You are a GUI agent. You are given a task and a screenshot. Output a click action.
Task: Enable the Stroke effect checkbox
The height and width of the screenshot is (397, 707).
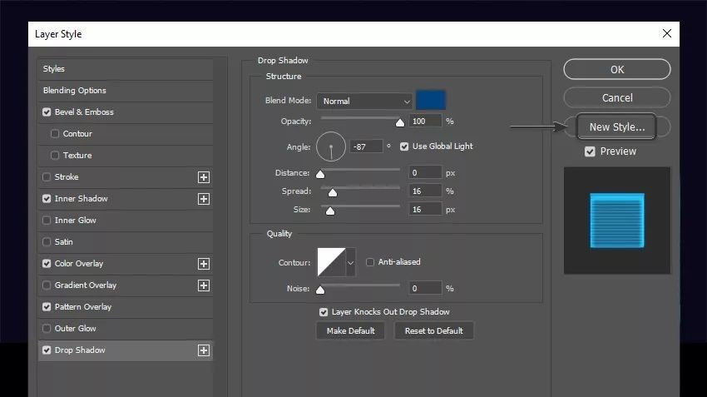pos(47,176)
